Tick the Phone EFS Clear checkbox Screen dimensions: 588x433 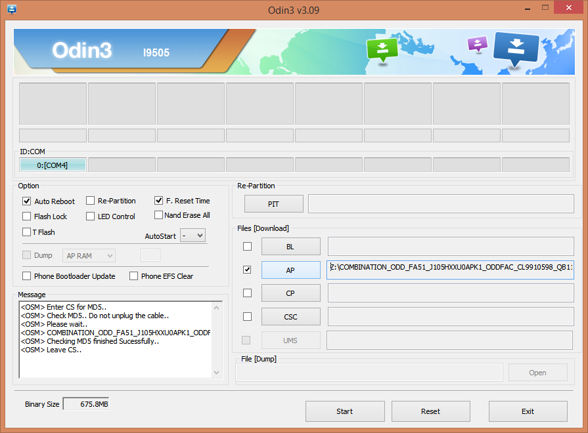pos(133,276)
